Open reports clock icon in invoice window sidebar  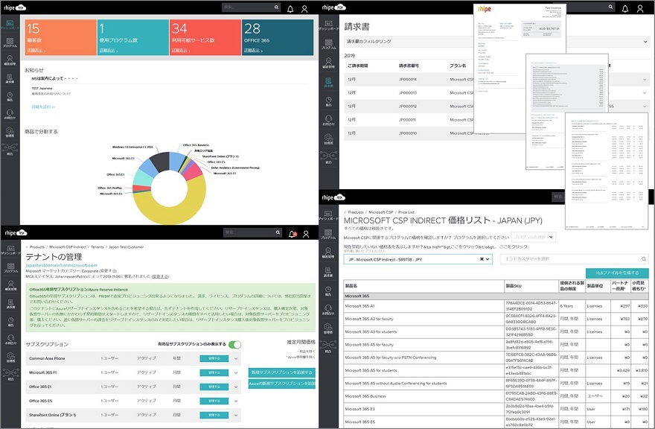coord(329,101)
